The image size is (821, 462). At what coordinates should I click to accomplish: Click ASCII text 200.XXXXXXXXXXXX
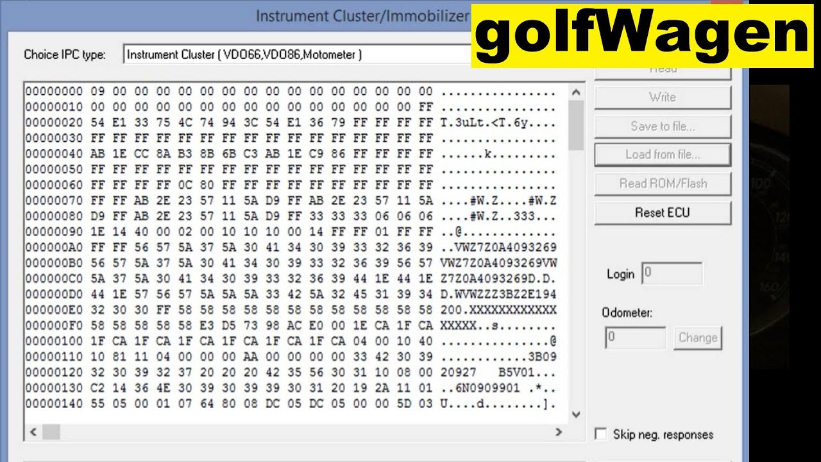pyautogui.click(x=498, y=310)
